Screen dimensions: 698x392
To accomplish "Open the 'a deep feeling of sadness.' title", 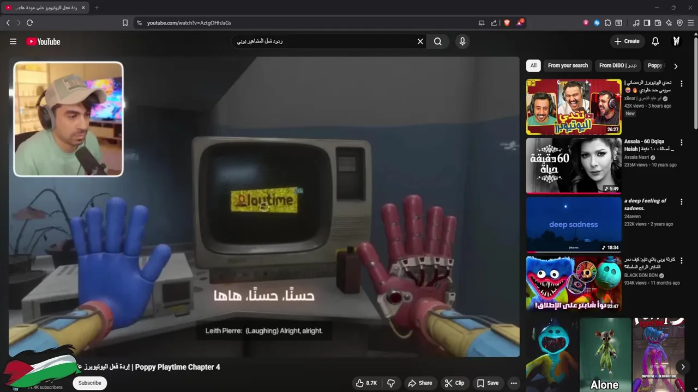I will coord(645,204).
